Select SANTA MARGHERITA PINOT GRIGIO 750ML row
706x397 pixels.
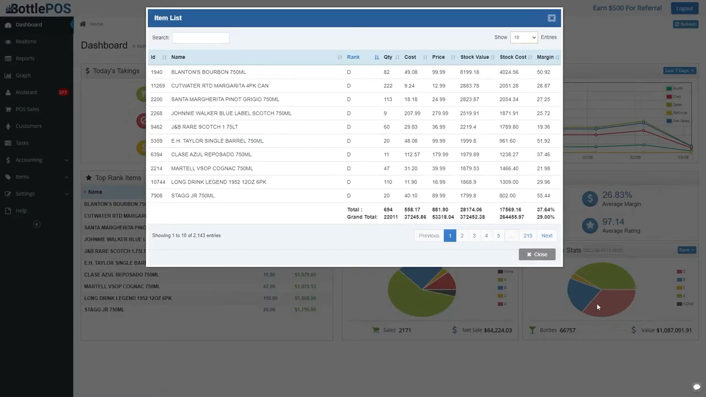(x=354, y=100)
